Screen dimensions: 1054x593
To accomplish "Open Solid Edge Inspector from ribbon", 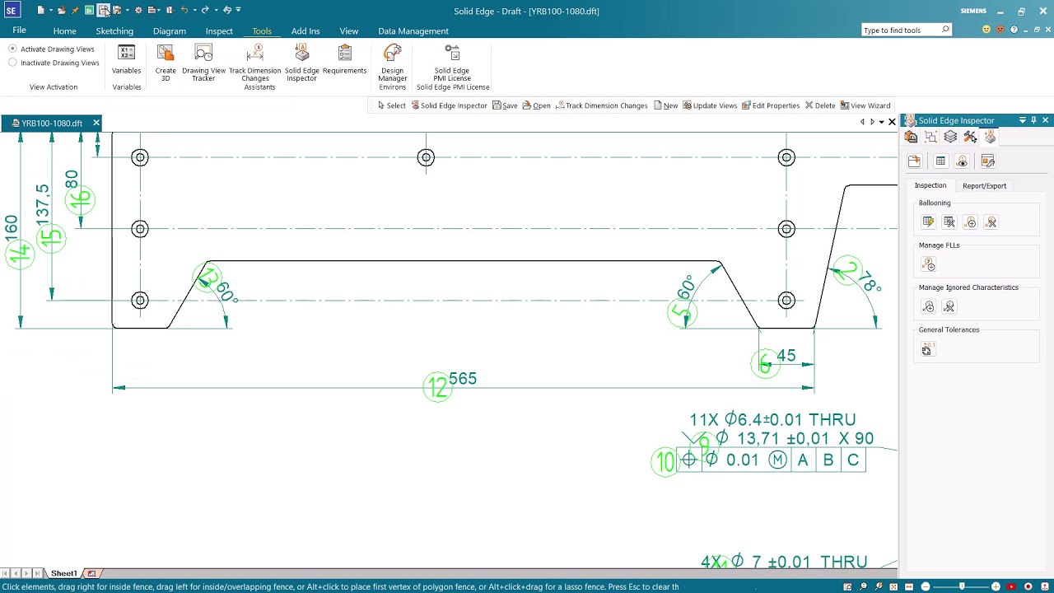I will 302,63.
